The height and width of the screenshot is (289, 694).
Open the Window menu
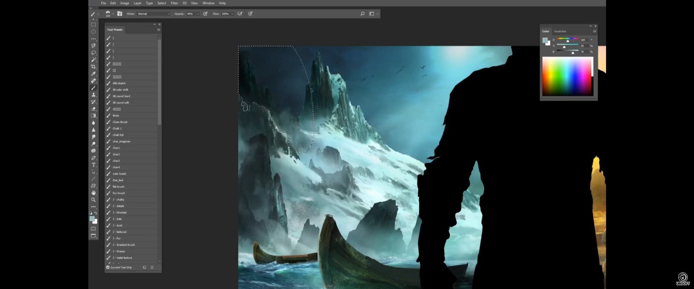click(208, 3)
